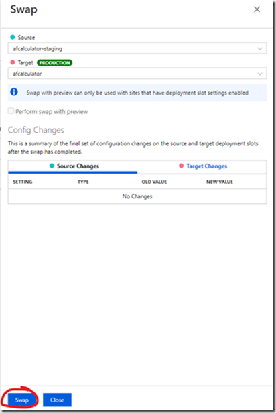Image resolution: width=276 pixels, height=413 pixels.
Task: Click the green PRODUCTION badge
Action: pyautogui.click(x=54, y=63)
